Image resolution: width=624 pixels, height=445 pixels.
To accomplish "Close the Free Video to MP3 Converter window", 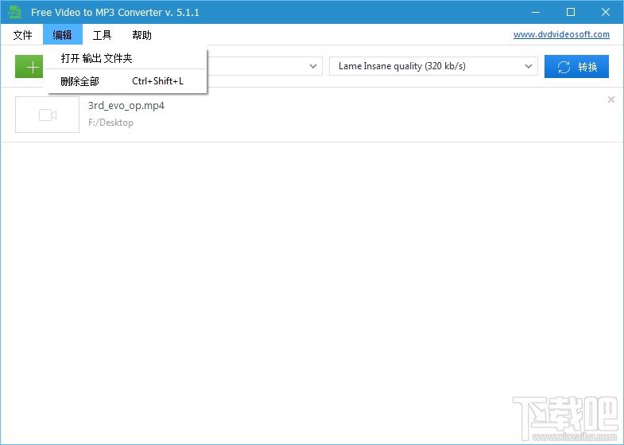I will 605,12.
